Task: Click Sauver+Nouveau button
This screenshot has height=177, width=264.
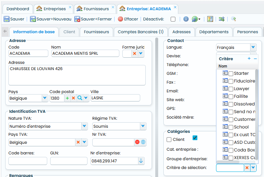Action: point(51,19)
